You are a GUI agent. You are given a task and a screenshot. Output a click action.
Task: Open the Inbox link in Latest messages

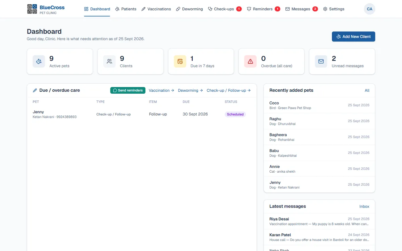pos(364,206)
